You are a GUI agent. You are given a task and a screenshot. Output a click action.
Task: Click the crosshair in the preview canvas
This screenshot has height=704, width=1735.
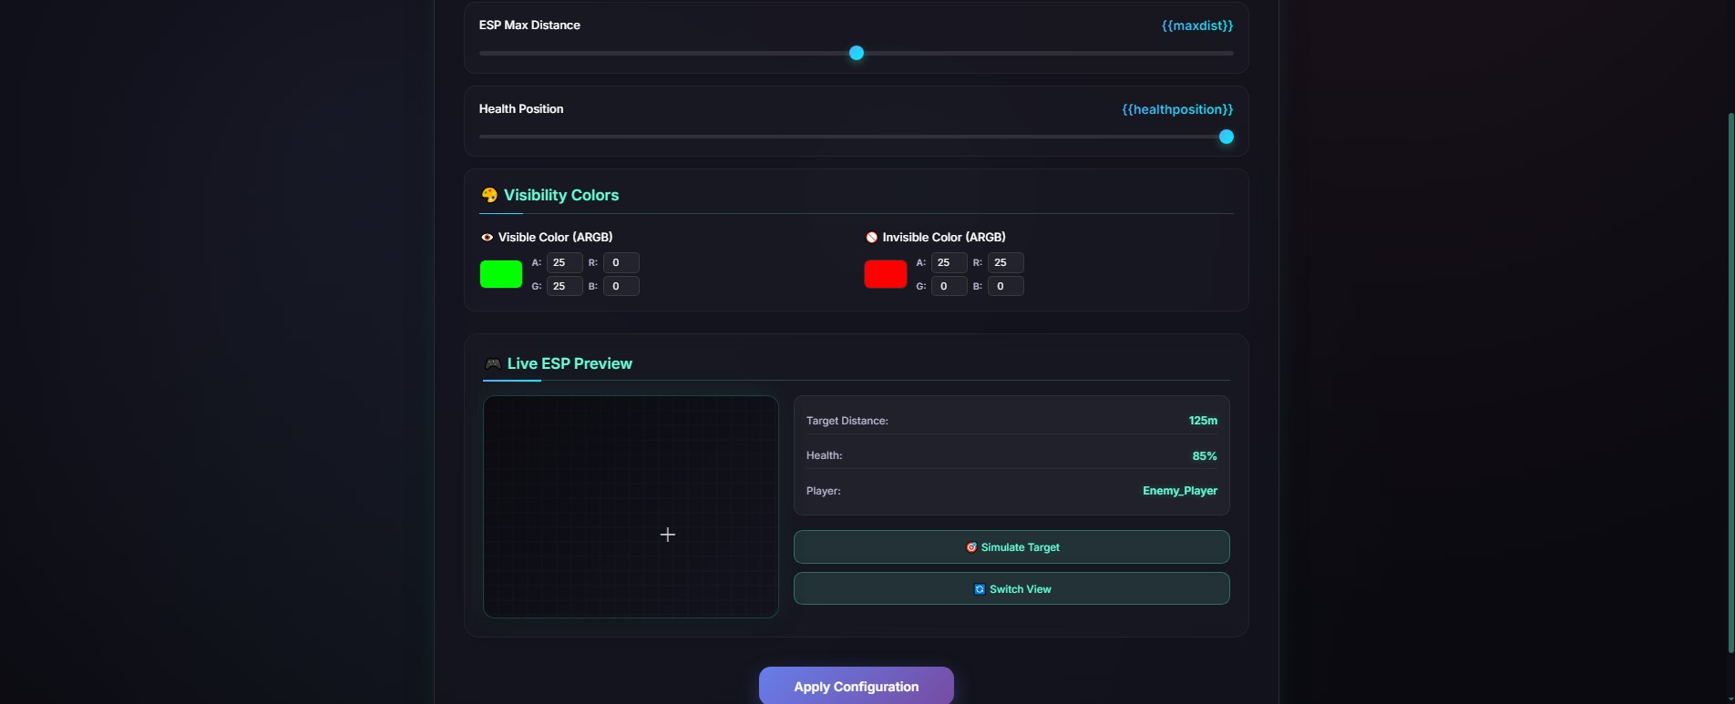pos(668,535)
